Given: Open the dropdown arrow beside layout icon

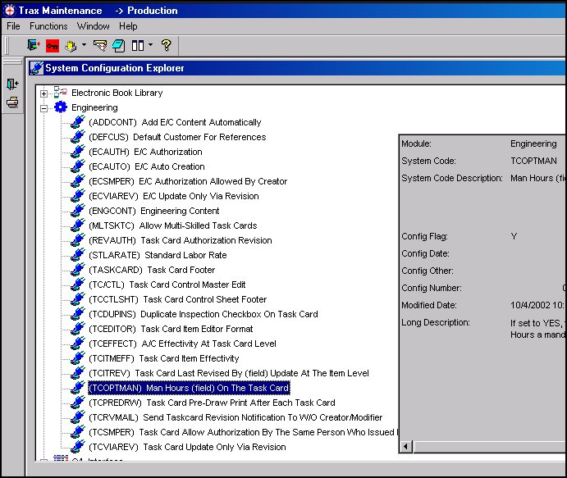Looking at the screenshot, I should (x=150, y=45).
